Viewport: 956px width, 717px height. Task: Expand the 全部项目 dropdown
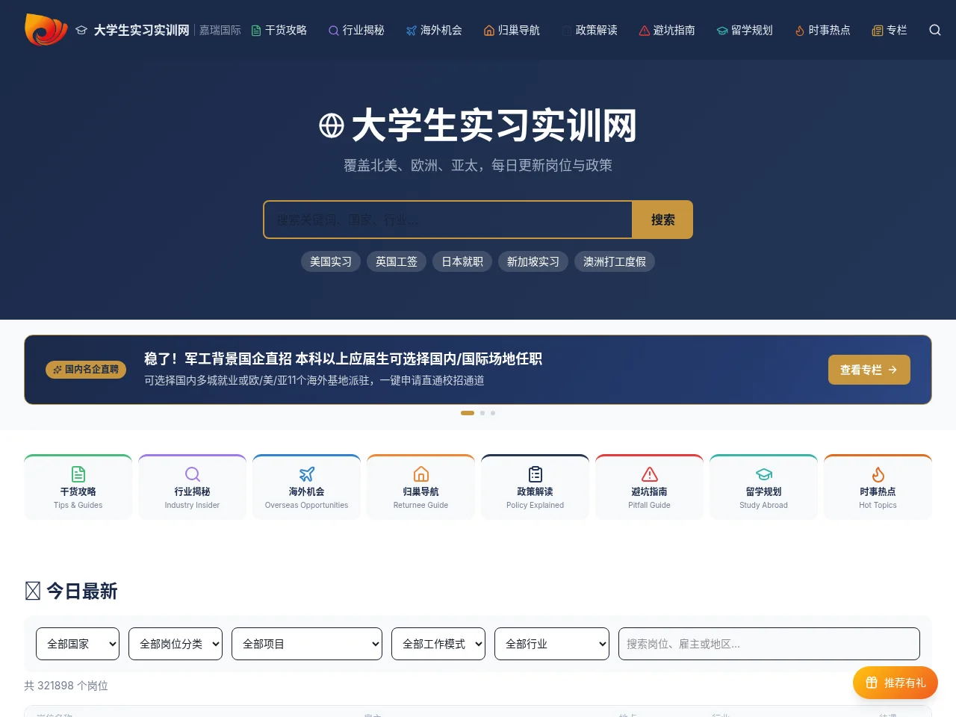tap(307, 644)
